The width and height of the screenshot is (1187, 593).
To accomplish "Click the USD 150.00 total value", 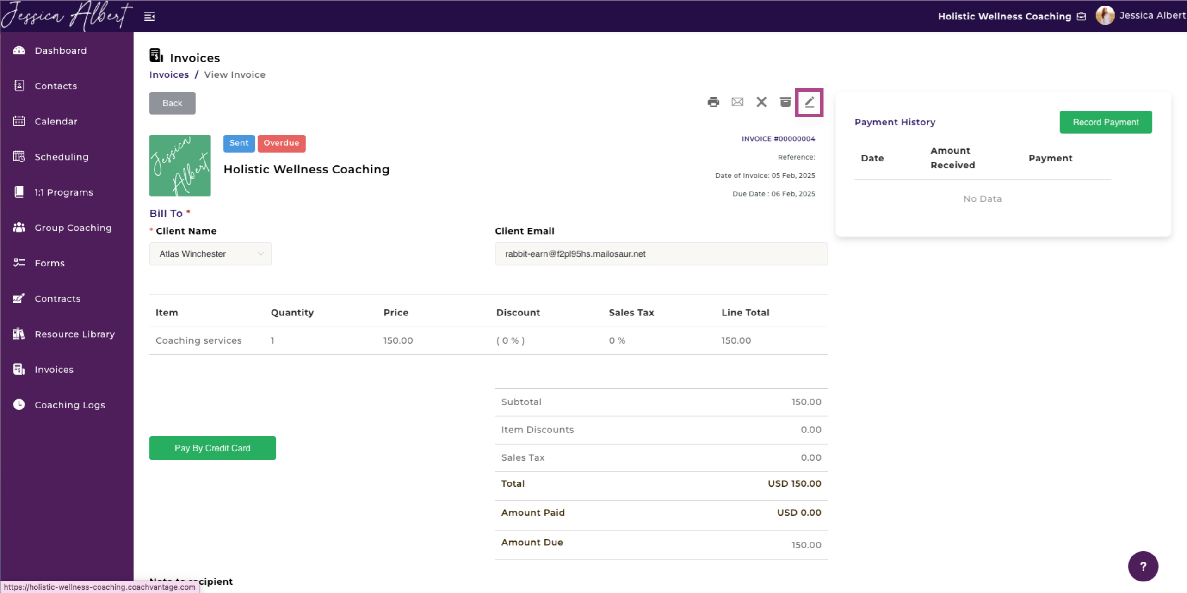I will point(794,483).
